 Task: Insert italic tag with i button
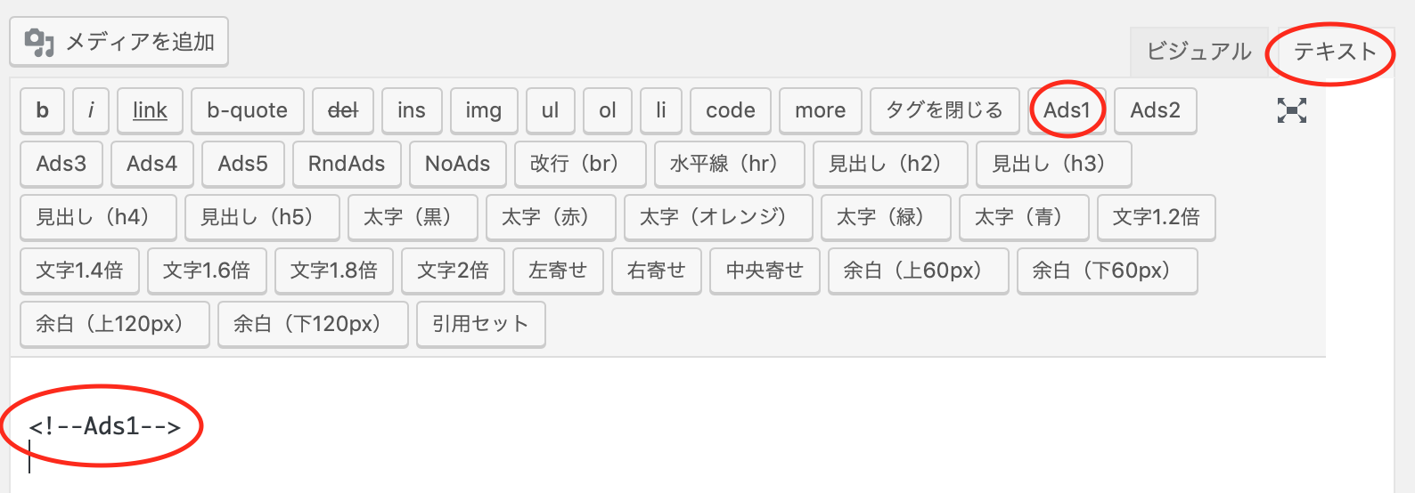pyautogui.click(x=91, y=110)
